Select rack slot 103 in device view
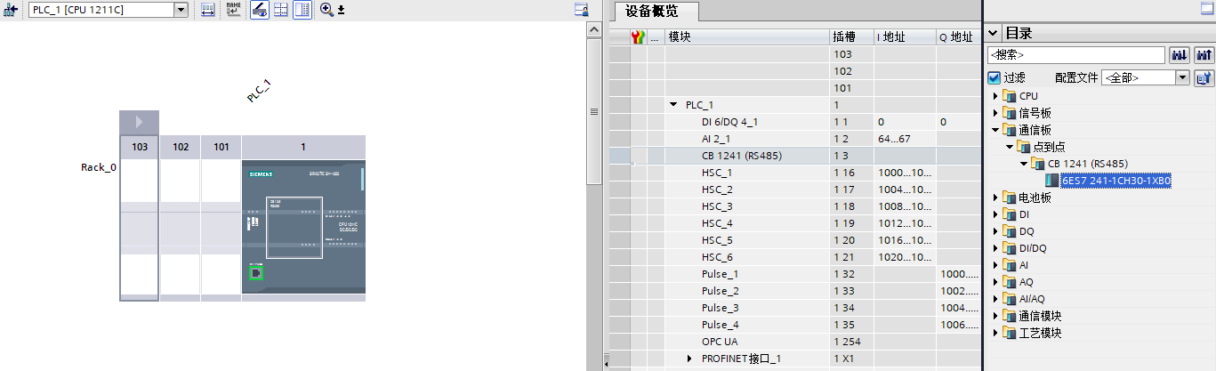 tap(139, 219)
